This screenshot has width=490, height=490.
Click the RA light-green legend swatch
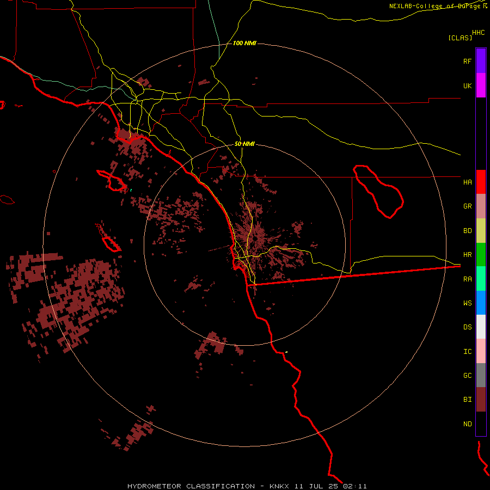coord(481,279)
